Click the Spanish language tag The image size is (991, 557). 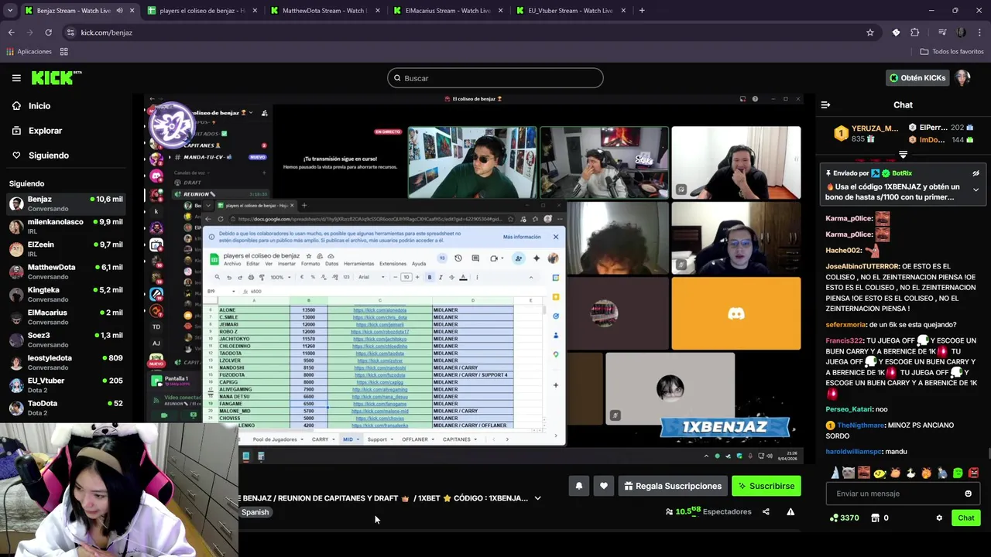[255, 512]
